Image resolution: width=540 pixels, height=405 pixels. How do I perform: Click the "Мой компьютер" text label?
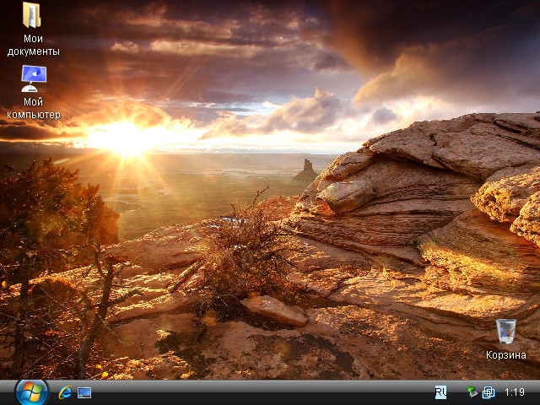33,108
